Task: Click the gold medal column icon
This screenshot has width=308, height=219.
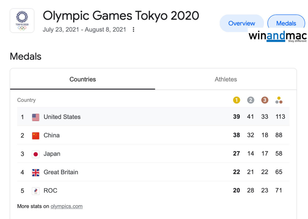Action: pyautogui.click(x=236, y=100)
